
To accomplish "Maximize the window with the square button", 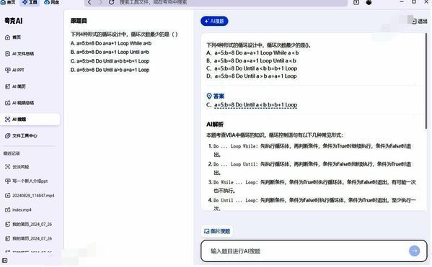I will point(414,2).
